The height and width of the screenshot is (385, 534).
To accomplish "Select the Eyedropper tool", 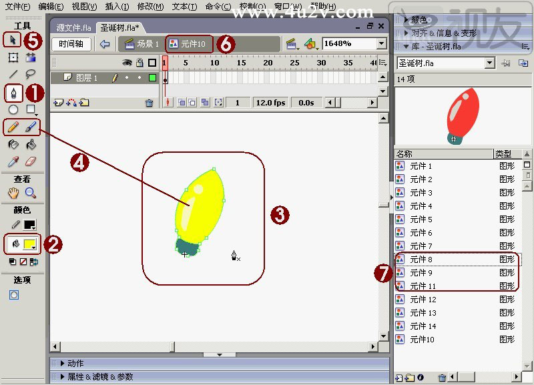I will (x=13, y=161).
